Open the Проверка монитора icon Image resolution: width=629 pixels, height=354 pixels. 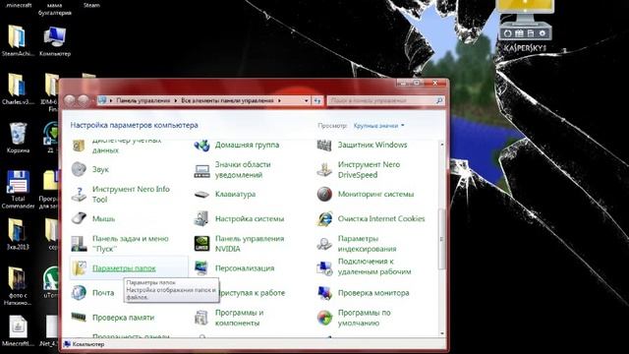(x=324, y=293)
